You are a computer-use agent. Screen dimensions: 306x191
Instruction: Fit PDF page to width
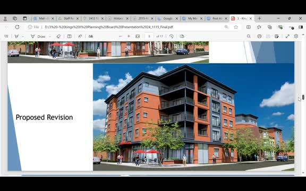(138, 36)
